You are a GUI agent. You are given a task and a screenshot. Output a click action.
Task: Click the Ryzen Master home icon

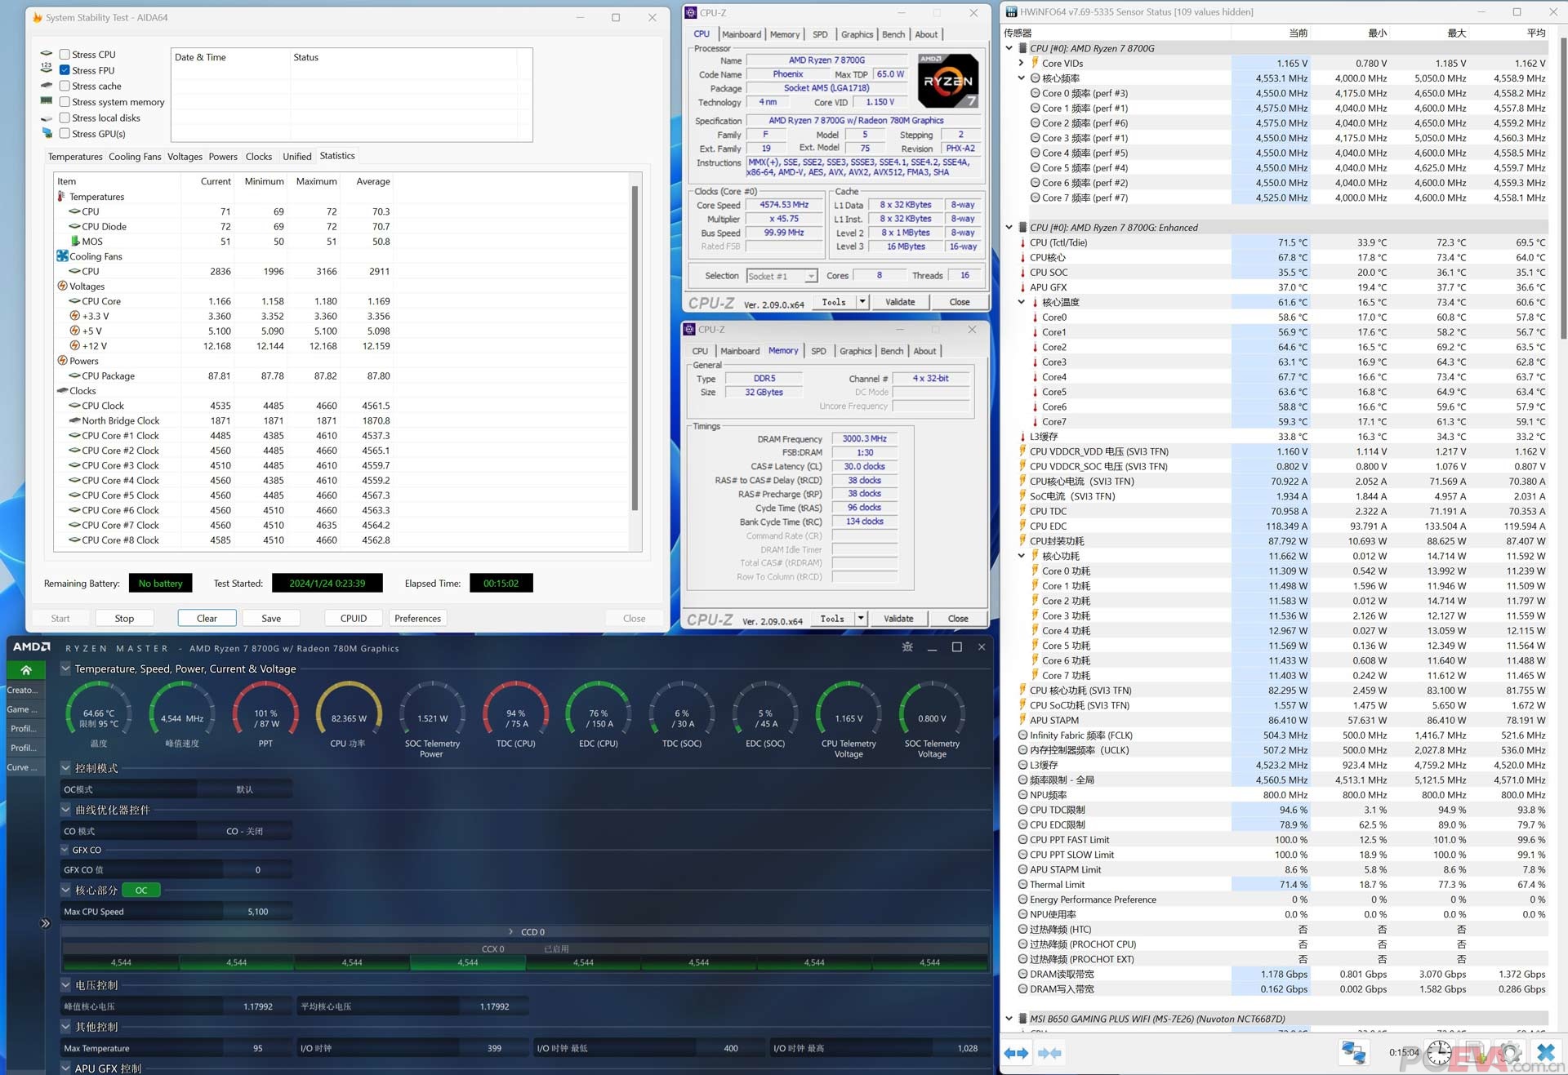(26, 669)
